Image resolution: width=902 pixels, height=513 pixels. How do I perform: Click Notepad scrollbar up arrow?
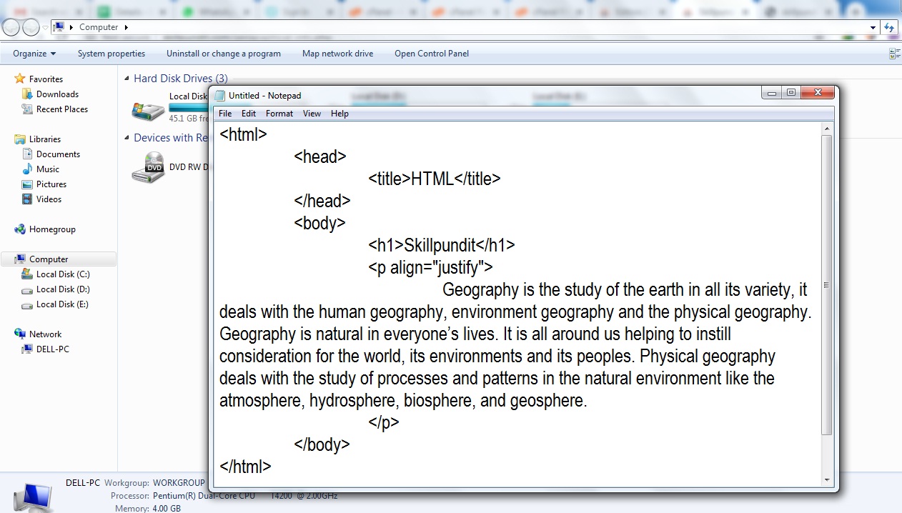click(x=827, y=129)
